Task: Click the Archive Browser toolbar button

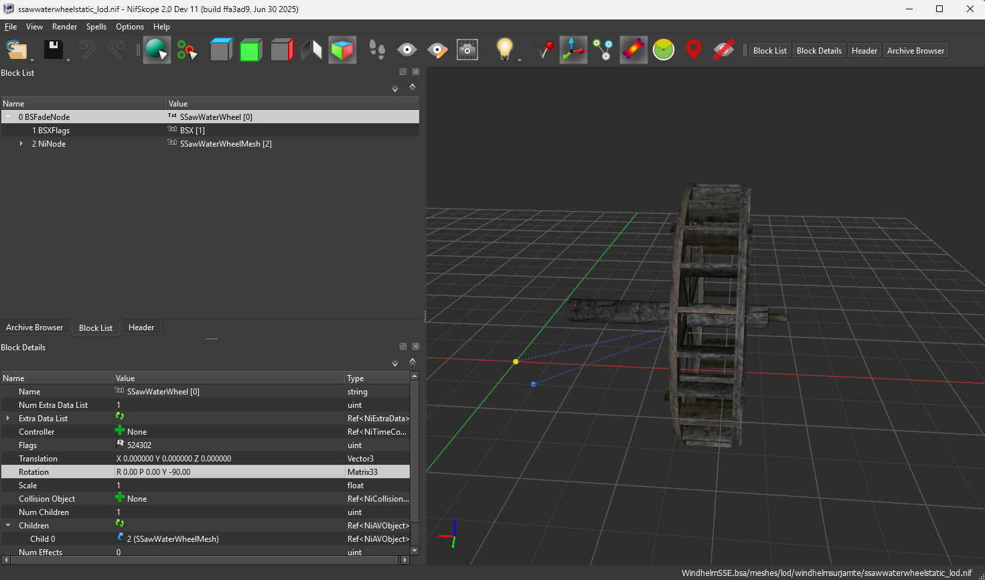Action: click(x=915, y=51)
